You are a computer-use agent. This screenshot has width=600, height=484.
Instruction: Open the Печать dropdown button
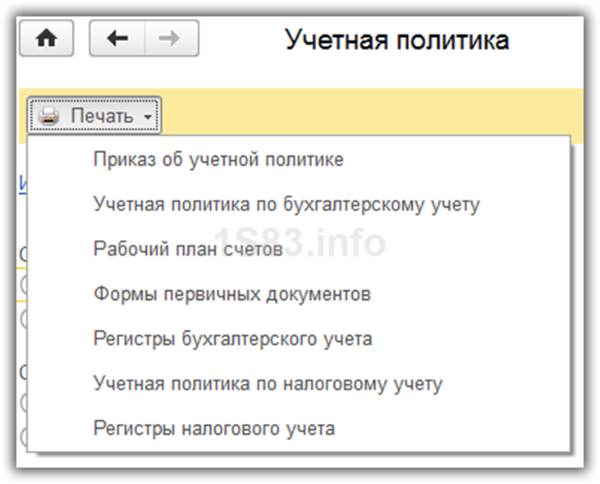[94, 115]
